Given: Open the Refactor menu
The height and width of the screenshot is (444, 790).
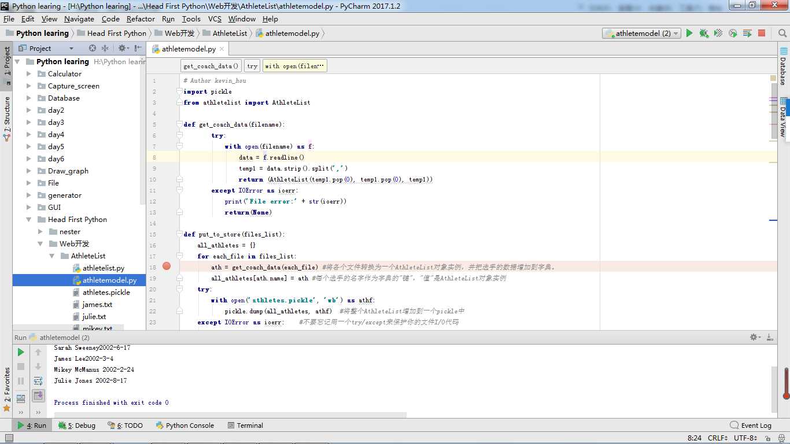Looking at the screenshot, I should pyautogui.click(x=141, y=19).
